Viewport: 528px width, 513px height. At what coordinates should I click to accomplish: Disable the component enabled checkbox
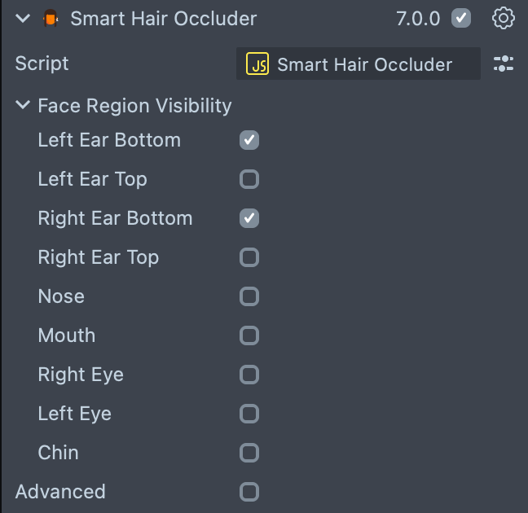461,19
